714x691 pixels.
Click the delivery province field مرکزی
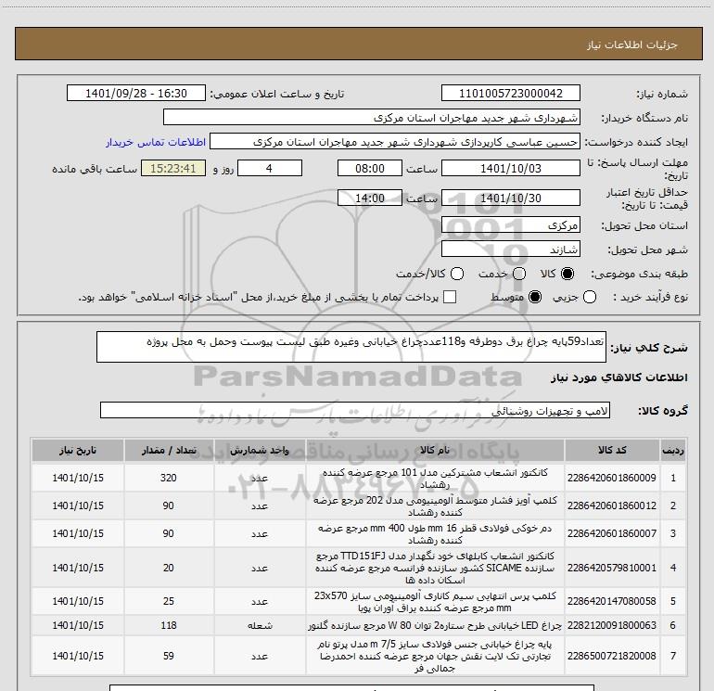point(510,225)
